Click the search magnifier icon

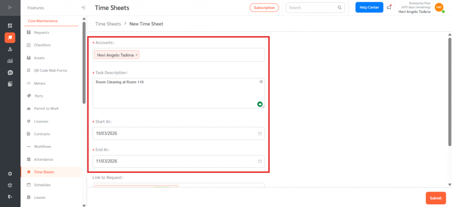[339, 7]
